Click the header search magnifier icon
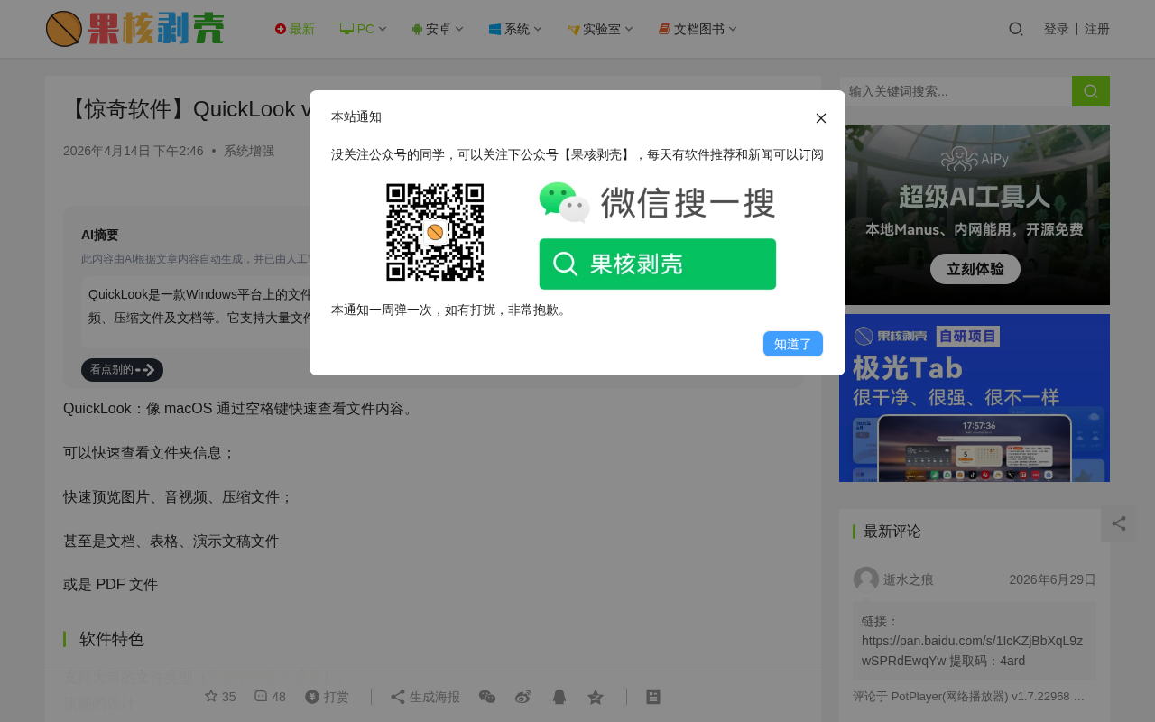 pos(1016,29)
